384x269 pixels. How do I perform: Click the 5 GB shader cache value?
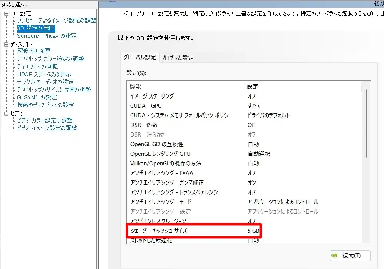coord(253,231)
